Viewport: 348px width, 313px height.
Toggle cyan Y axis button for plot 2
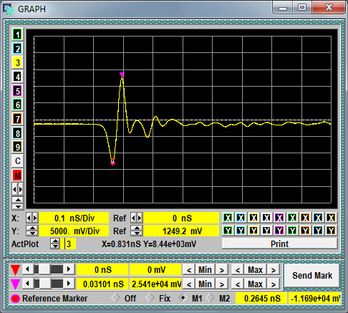pyautogui.click(x=241, y=231)
